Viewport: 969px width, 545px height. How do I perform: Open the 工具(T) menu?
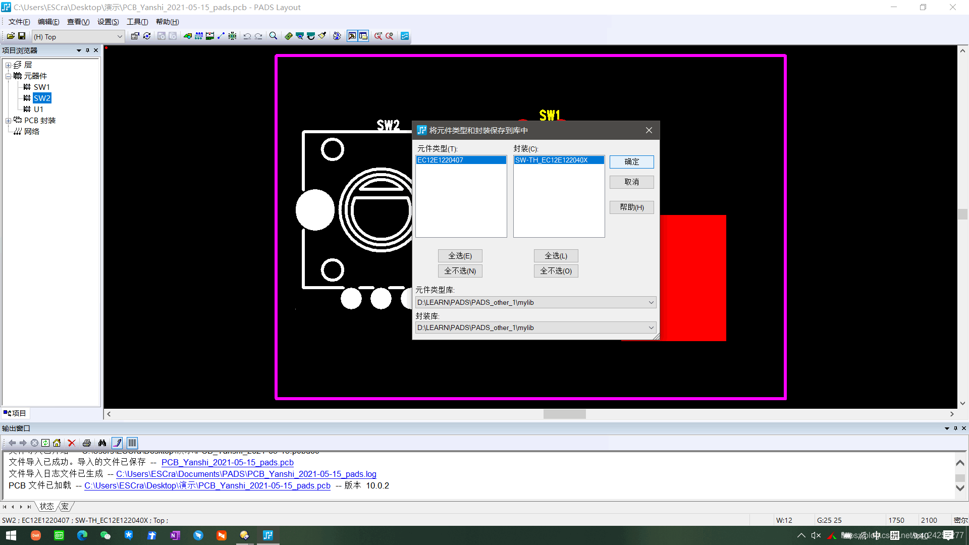click(x=137, y=22)
